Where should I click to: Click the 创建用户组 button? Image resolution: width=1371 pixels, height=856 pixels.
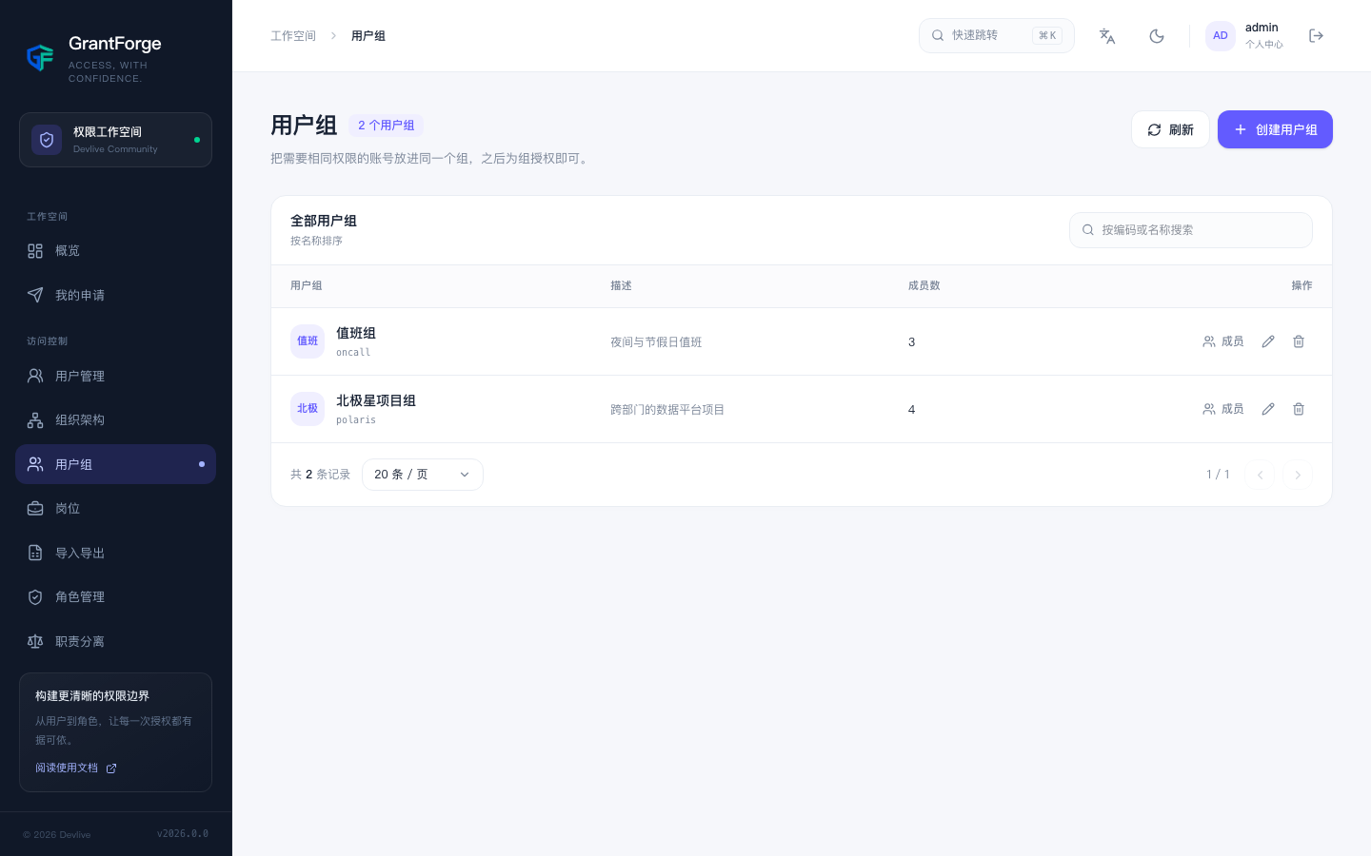coord(1275,129)
